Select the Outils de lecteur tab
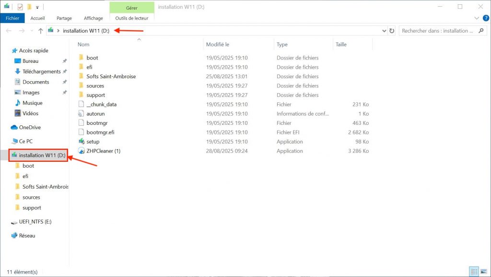Image resolution: width=491 pixels, height=277 pixels. coord(132,18)
